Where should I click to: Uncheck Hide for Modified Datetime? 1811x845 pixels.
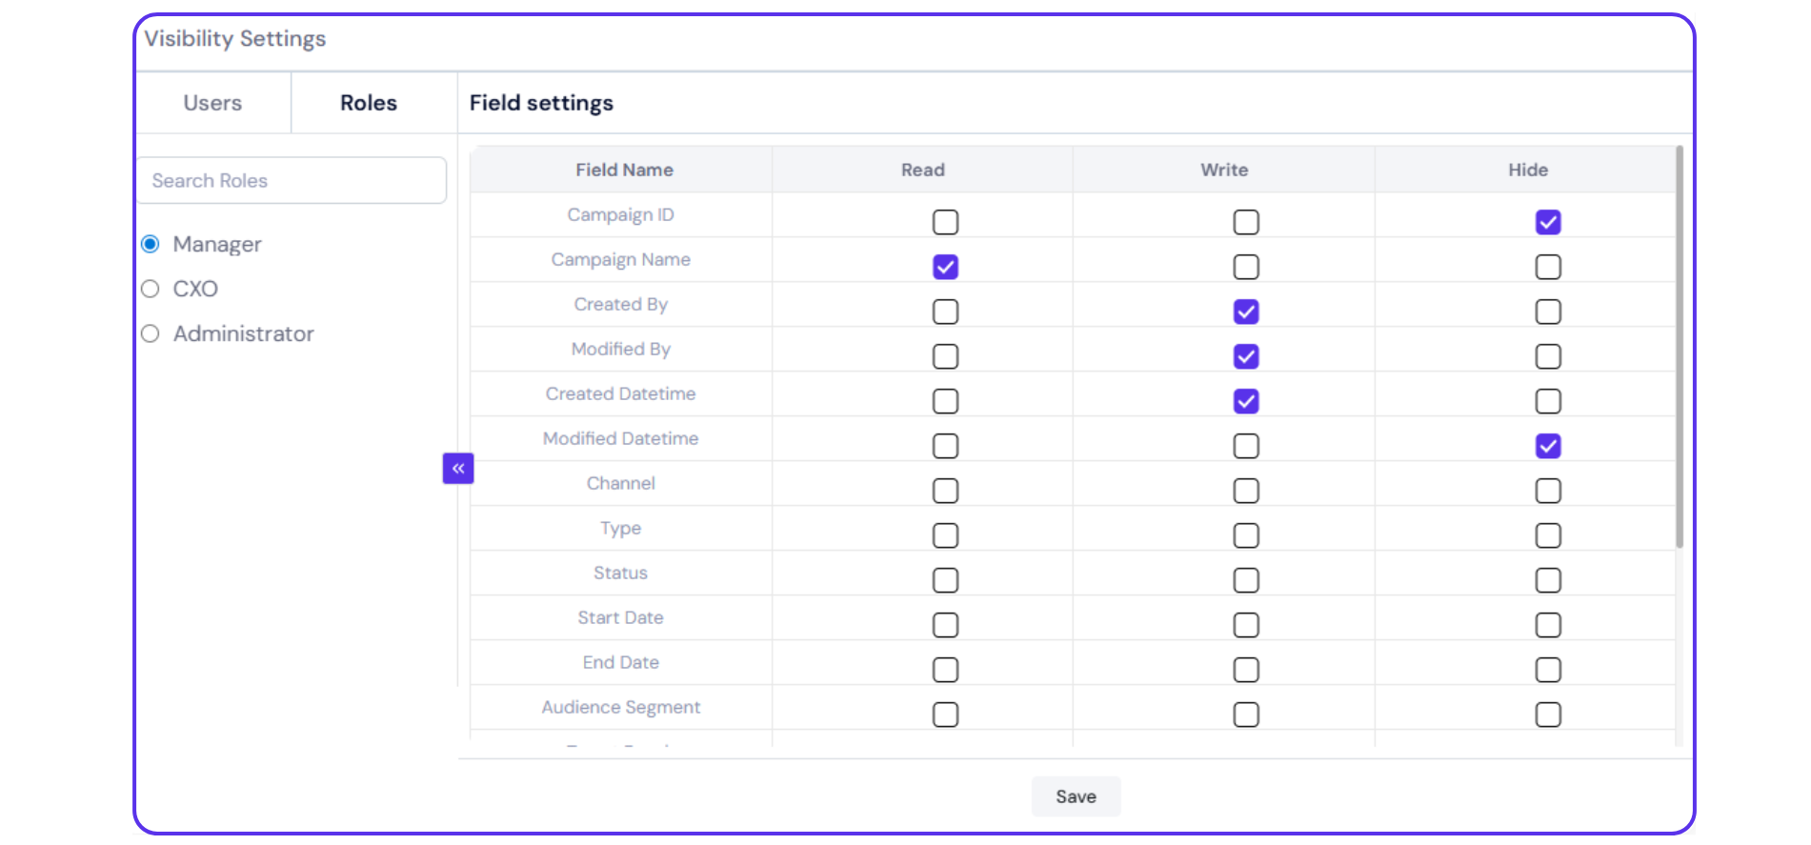point(1547,446)
